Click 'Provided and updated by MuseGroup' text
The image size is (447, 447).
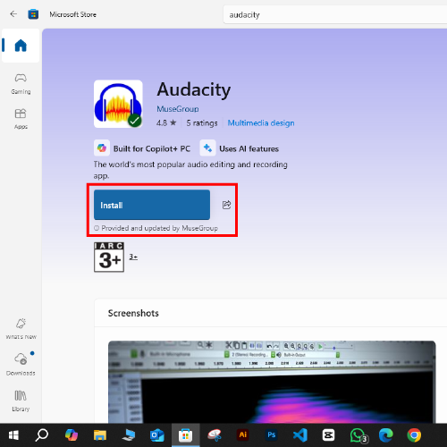coord(159,228)
